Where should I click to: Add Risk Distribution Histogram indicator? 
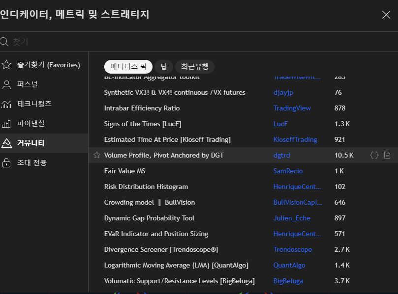(146, 187)
